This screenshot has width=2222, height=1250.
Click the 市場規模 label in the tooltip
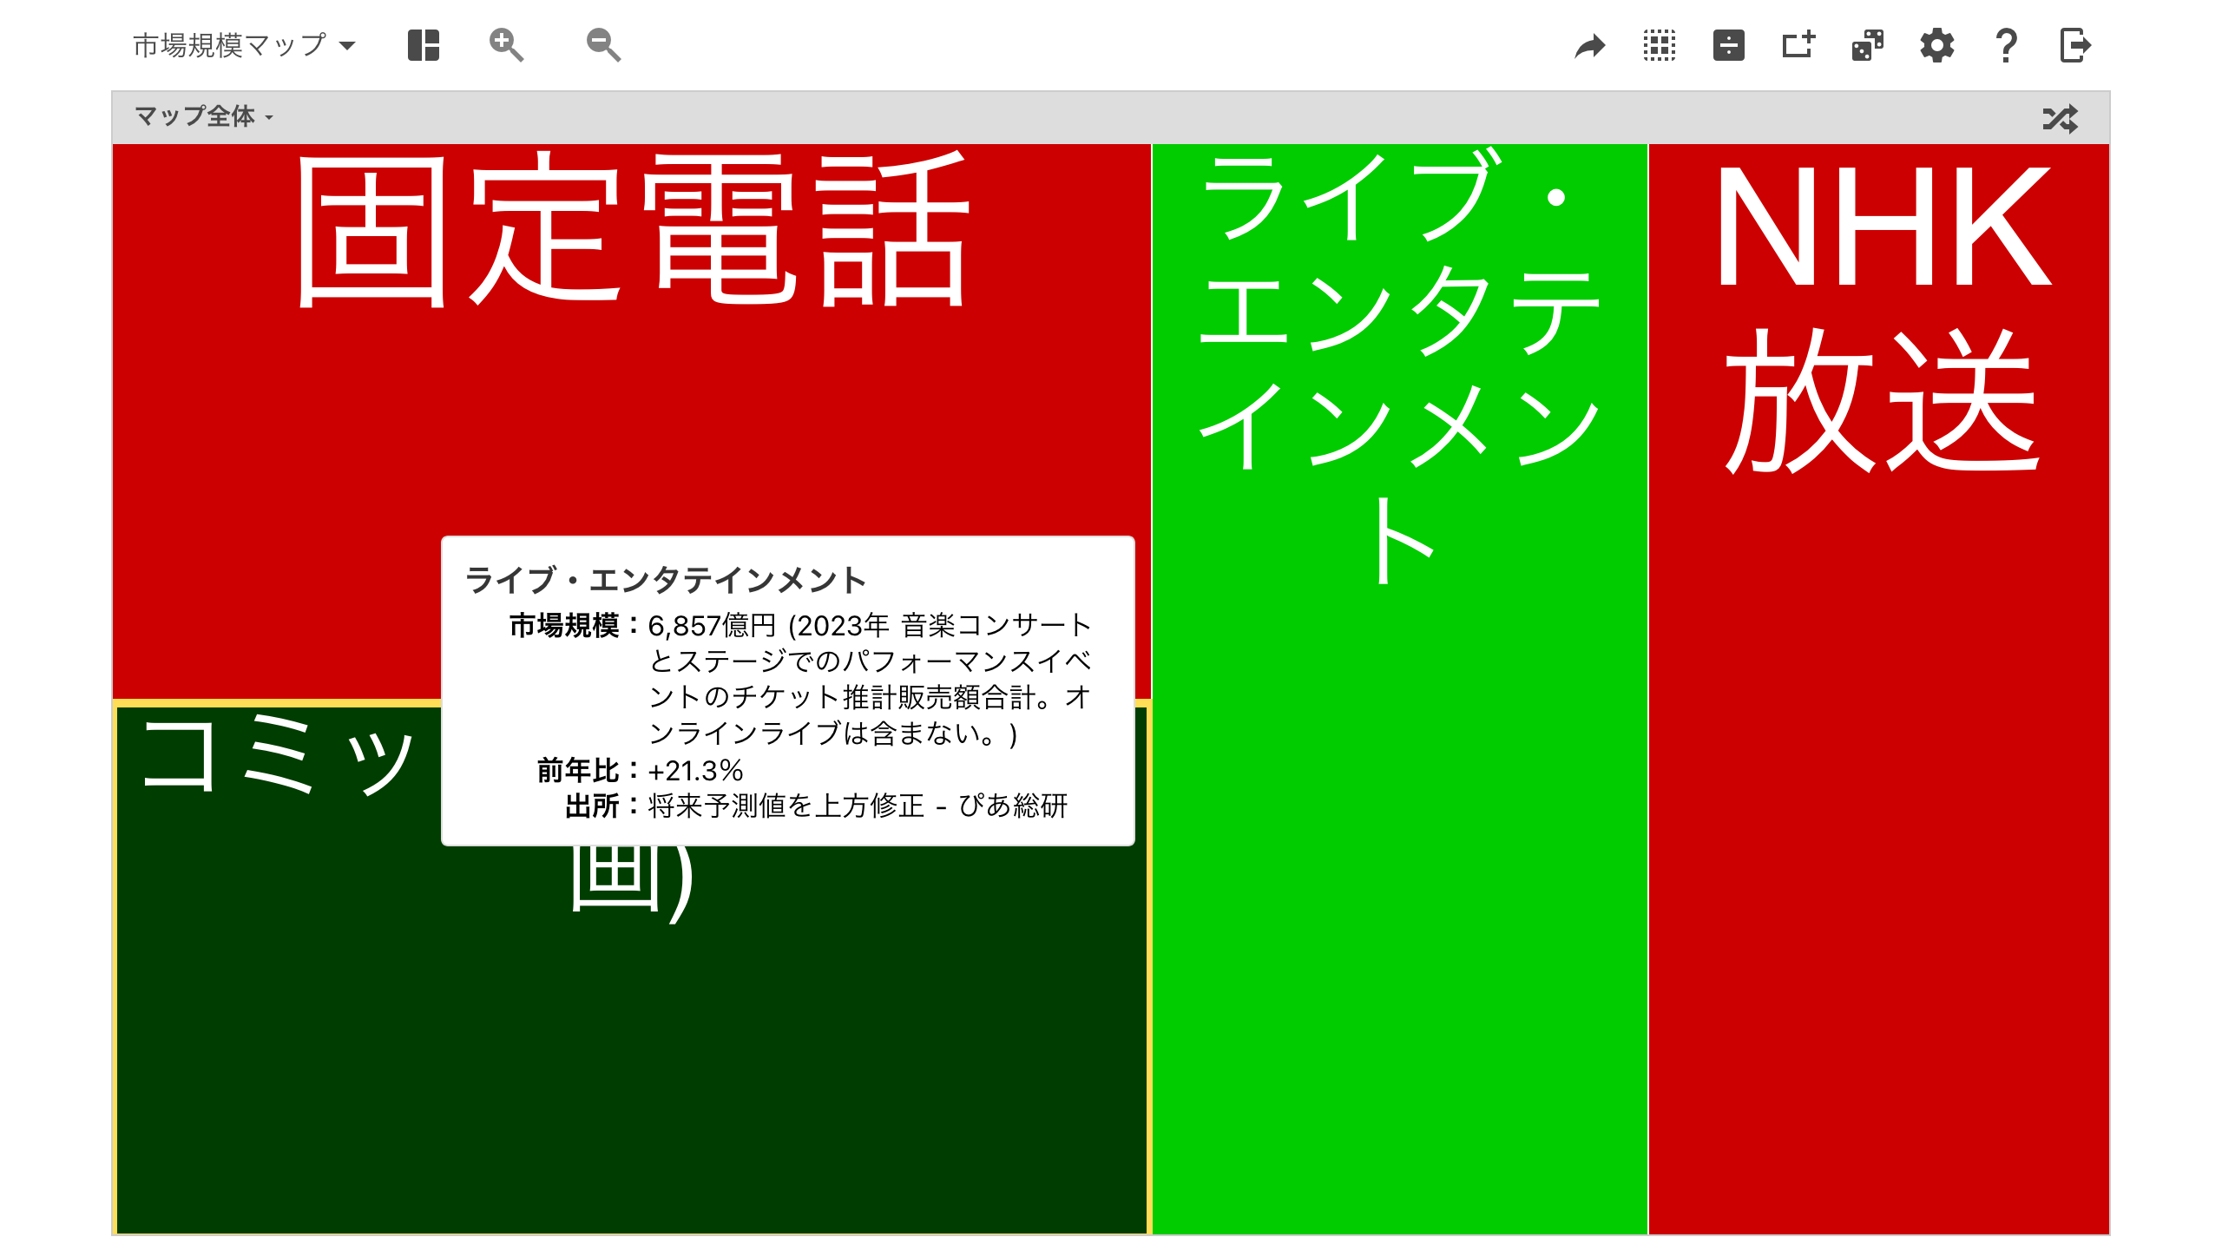564,625
